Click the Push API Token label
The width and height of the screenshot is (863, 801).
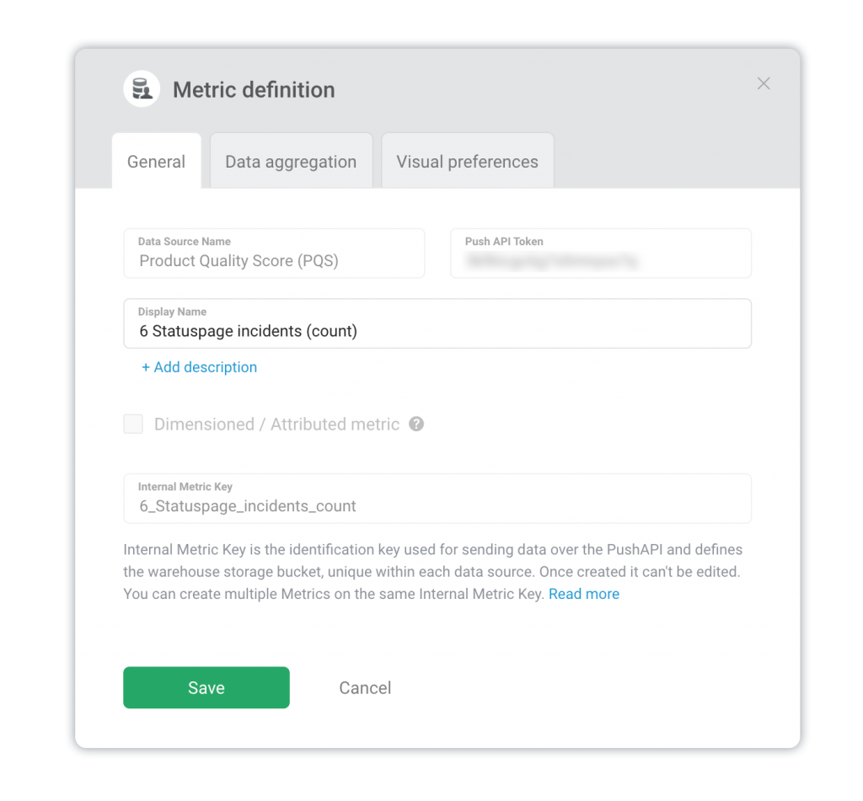click(504, 242)
